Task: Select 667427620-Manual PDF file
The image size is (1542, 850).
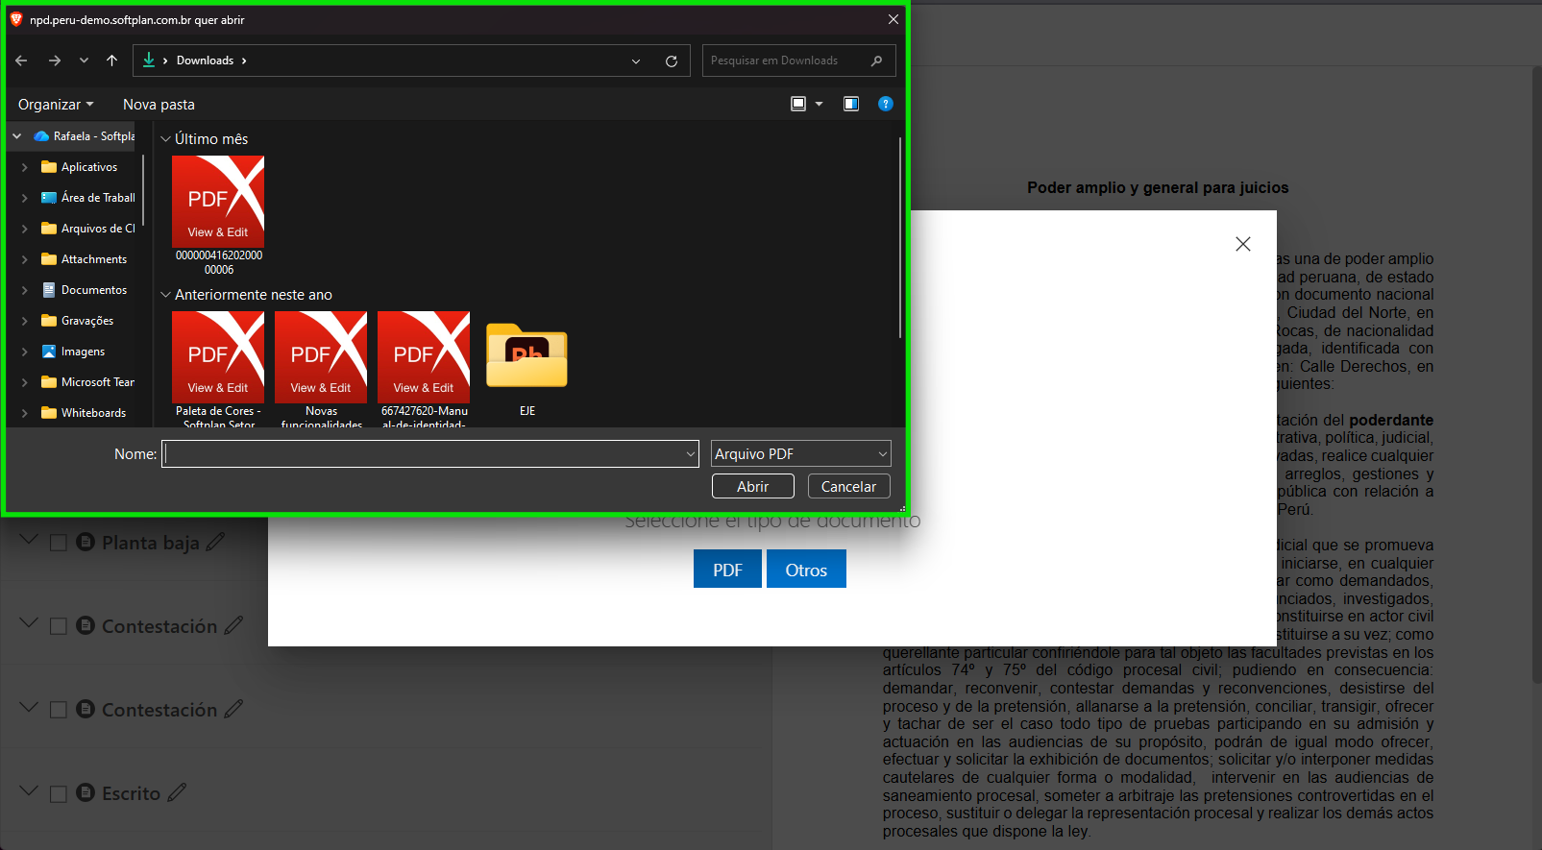Action: [424, 369]
